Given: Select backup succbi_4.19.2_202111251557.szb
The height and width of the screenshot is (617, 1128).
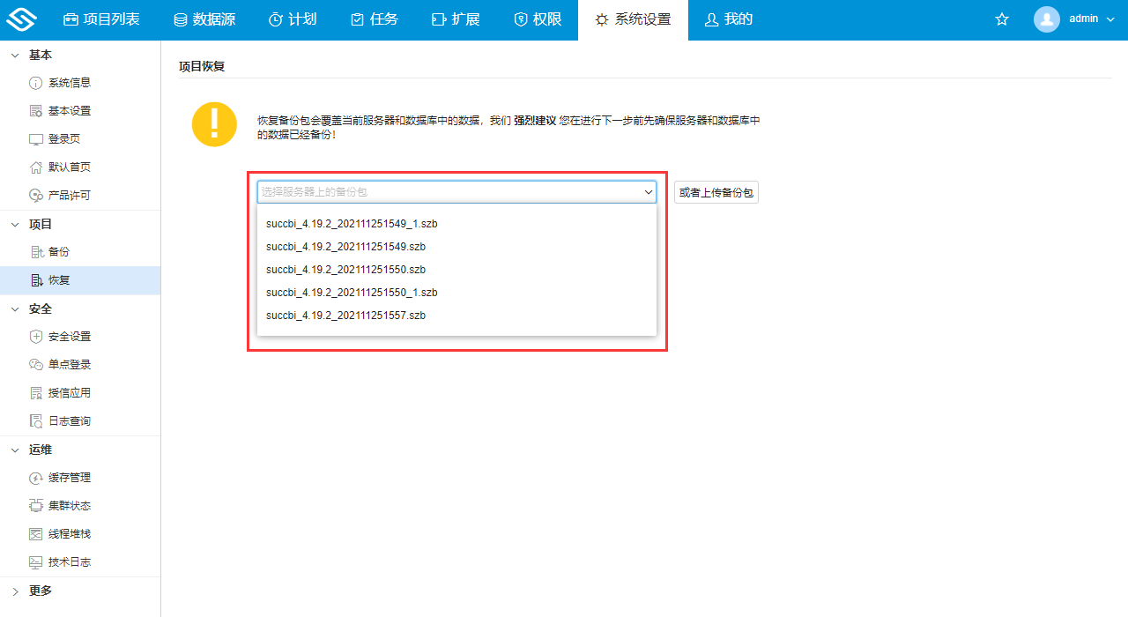Looking at the screenshot, I should (345, 316).
